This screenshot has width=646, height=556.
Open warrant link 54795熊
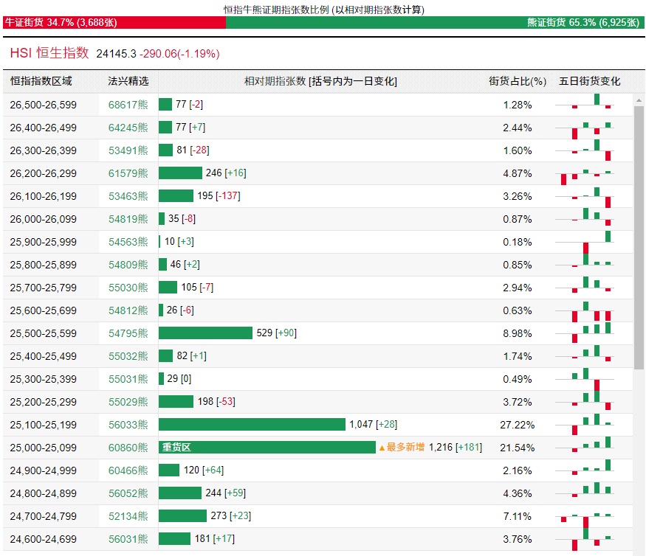tap(128, 333)
